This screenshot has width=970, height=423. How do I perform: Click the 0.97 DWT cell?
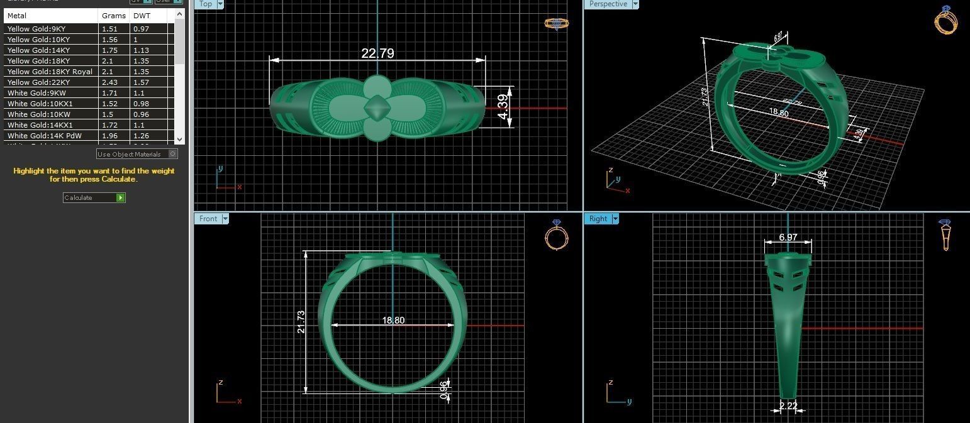[148, 29]
